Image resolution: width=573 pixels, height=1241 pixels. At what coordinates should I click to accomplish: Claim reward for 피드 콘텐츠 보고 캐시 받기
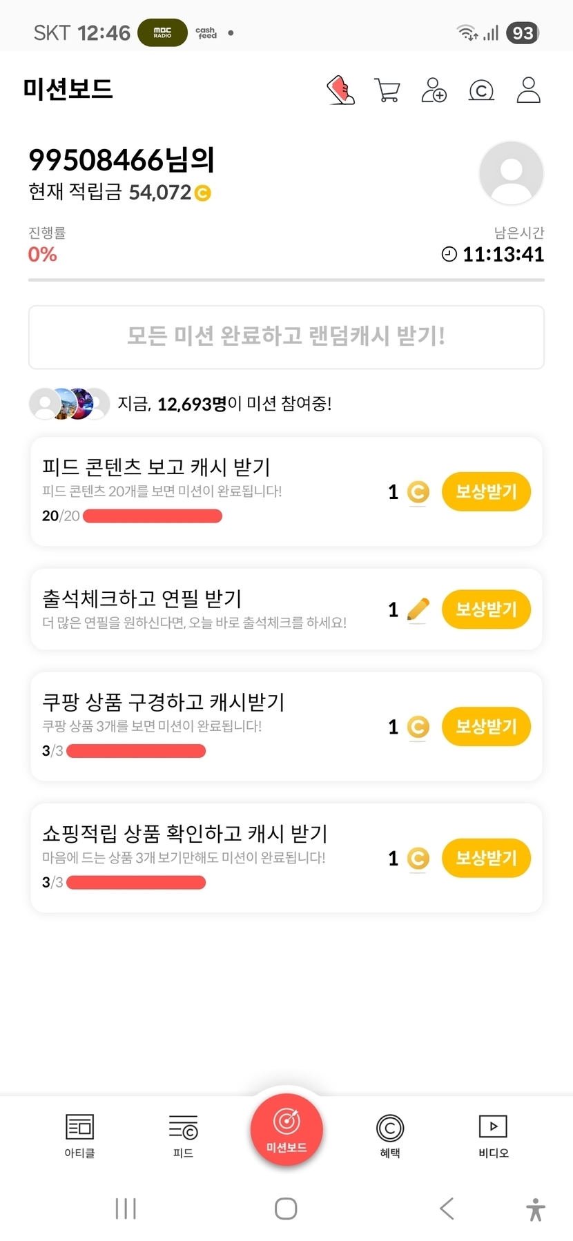[x=486, y=491]
